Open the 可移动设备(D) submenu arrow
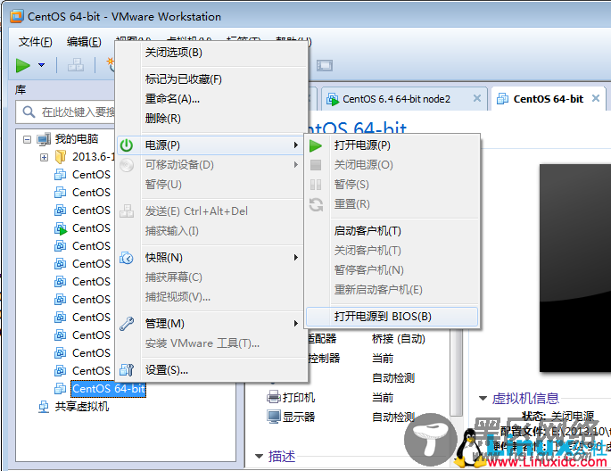611x471 pixels. coord(296,165)
